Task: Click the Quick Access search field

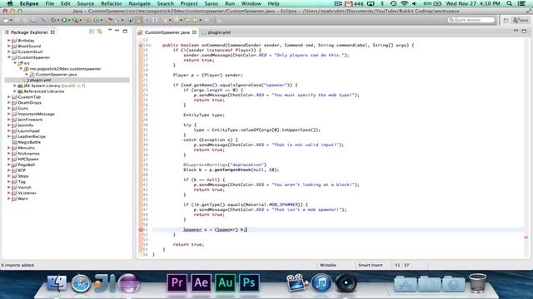Action: point(471,20)
